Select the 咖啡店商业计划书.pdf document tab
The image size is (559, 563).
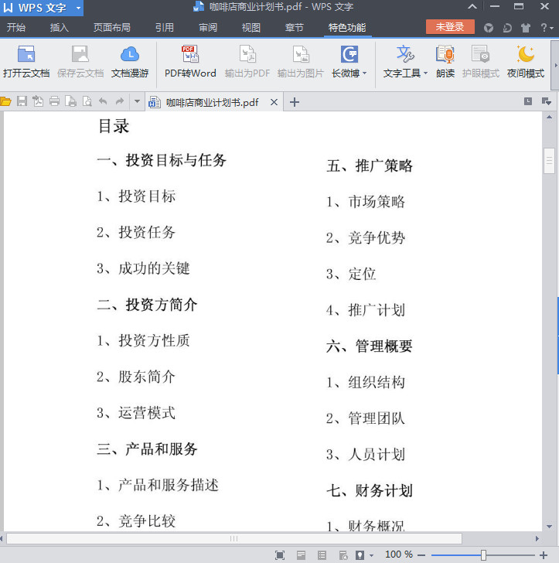pyautogui.click(x=212, y=102)
